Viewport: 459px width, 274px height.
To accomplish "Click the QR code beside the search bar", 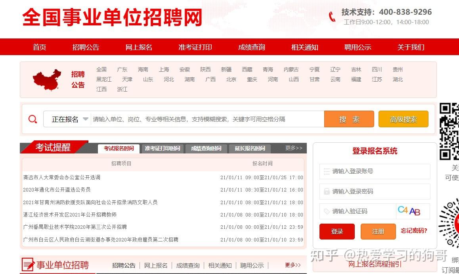I will point(449,131).
